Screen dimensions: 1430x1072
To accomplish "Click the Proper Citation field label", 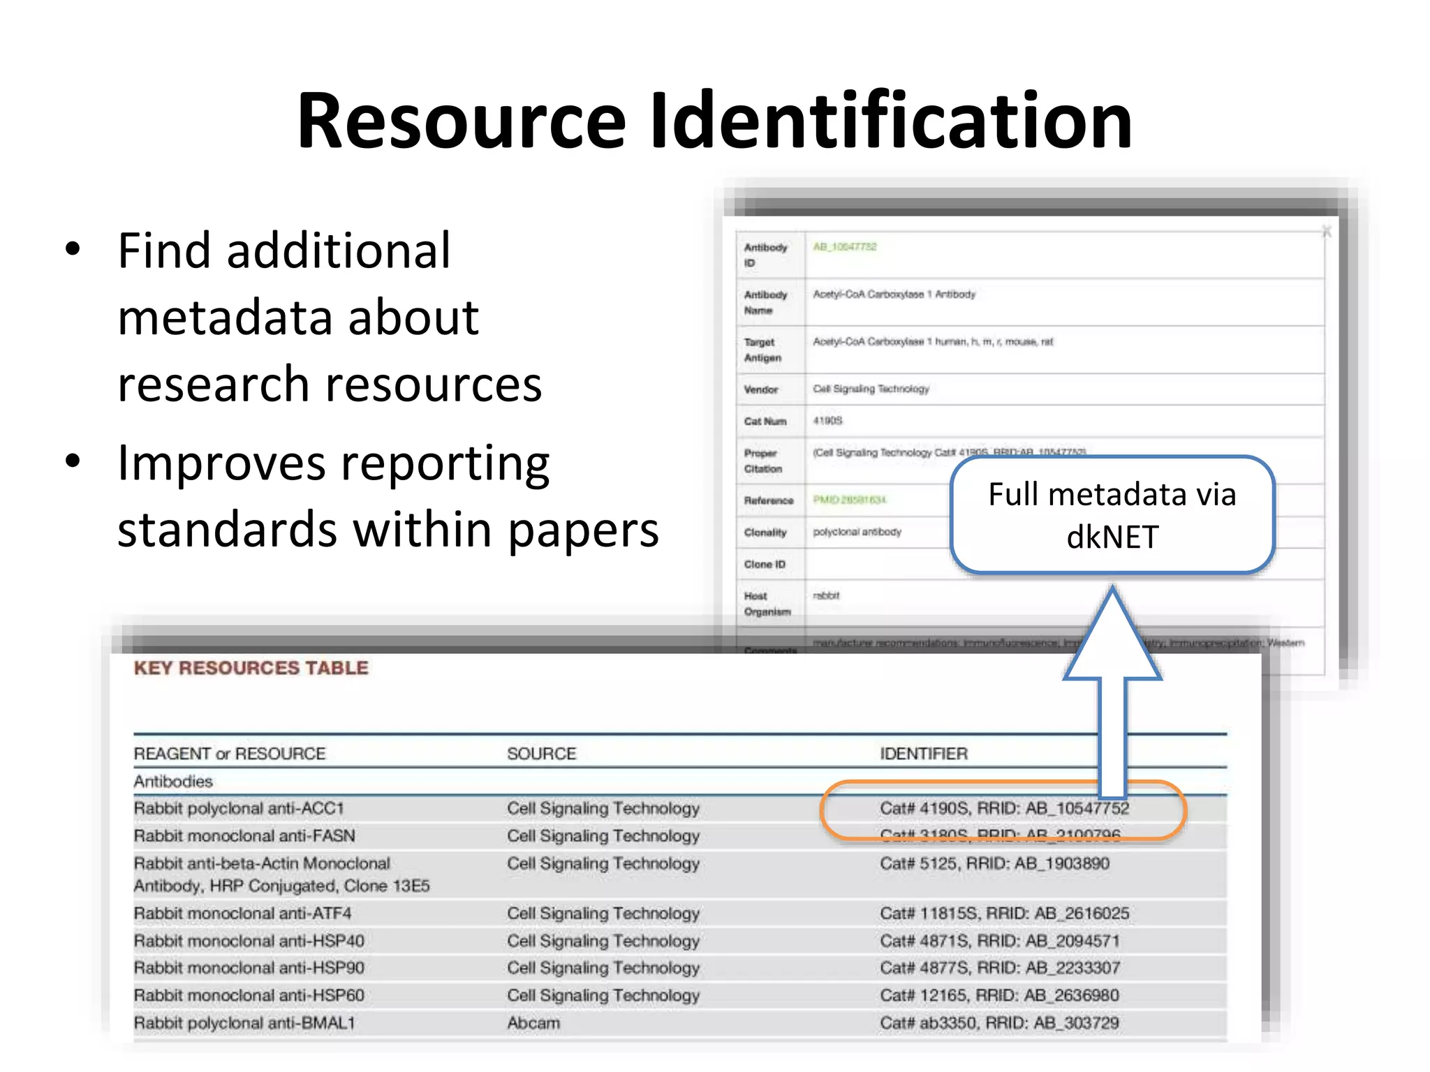I will [762, 461].
